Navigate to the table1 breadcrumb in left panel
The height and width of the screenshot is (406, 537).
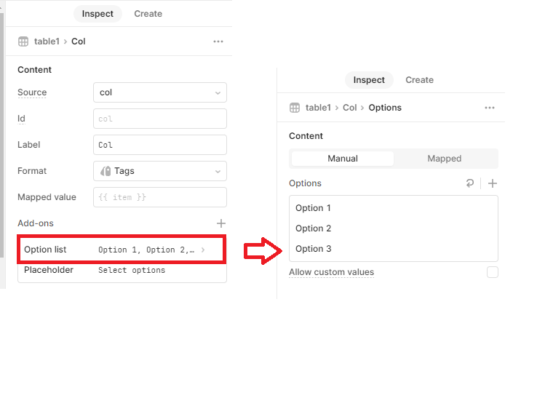[x=47, y=41]
